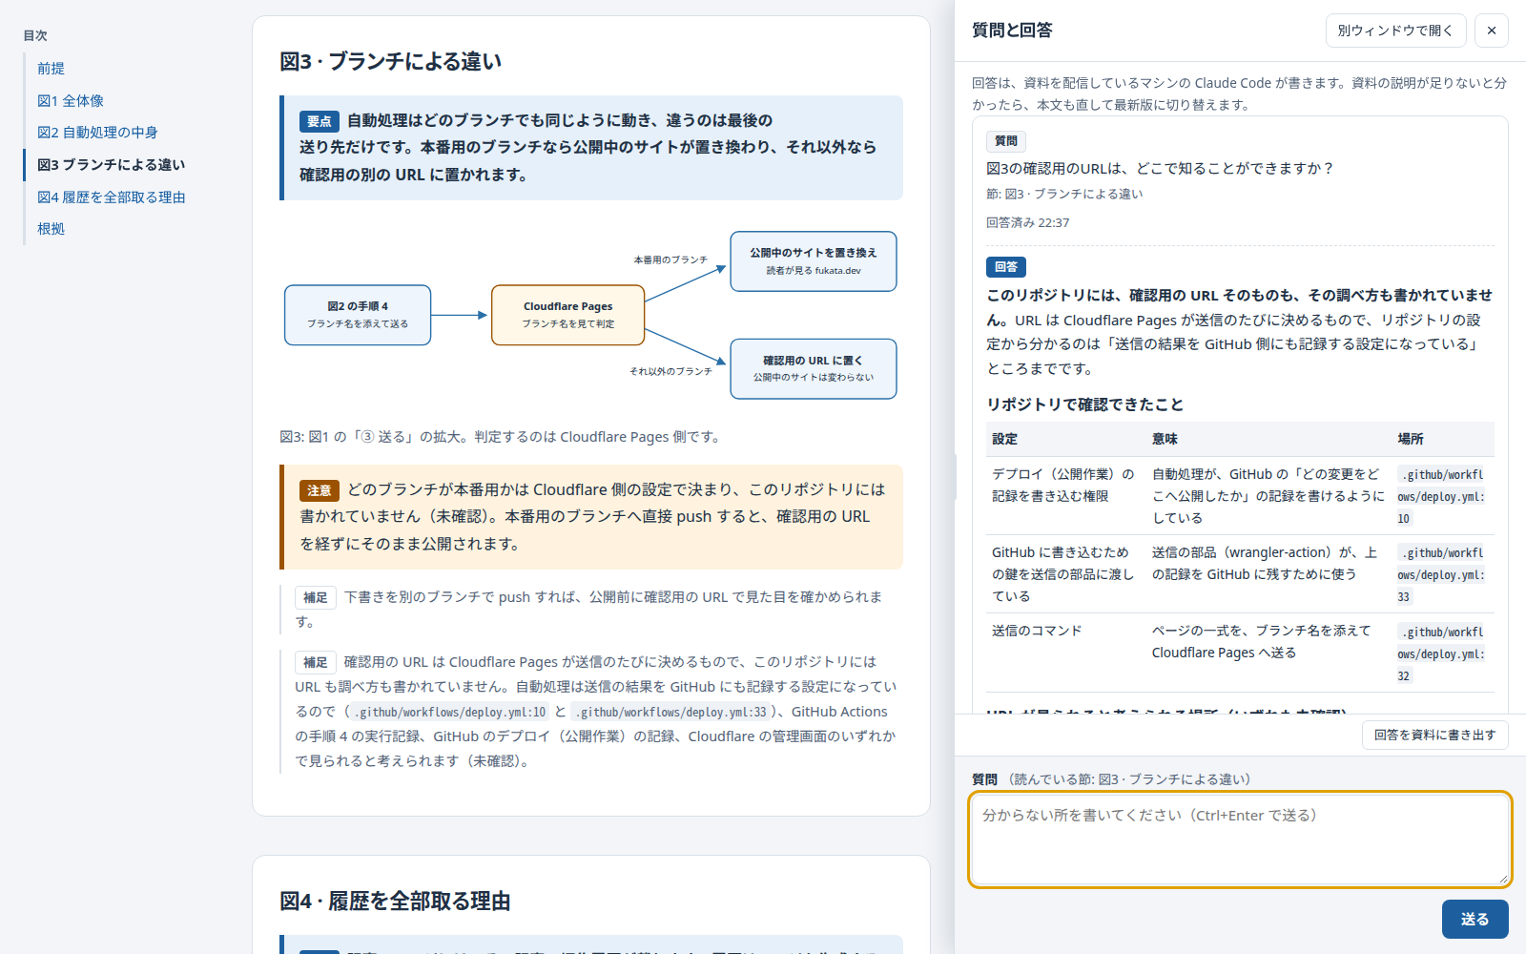Click the 図4 · 履歴を全部取る理由 article heading

tap(395, 902)
